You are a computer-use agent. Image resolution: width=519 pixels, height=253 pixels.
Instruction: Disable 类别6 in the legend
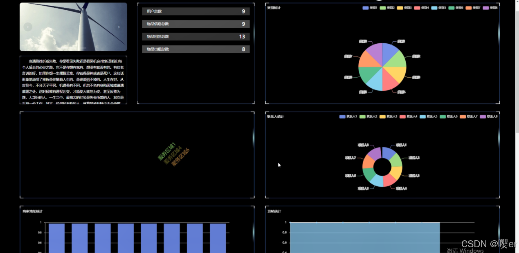click(456, 8)
